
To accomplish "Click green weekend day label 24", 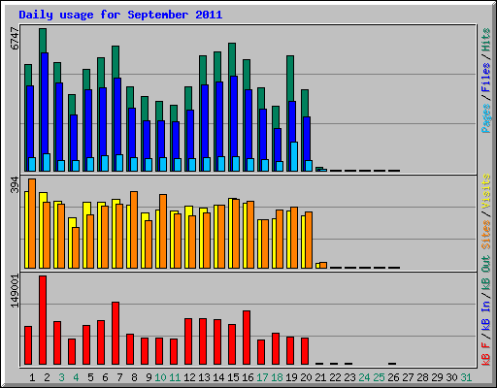I will (364, 377).
